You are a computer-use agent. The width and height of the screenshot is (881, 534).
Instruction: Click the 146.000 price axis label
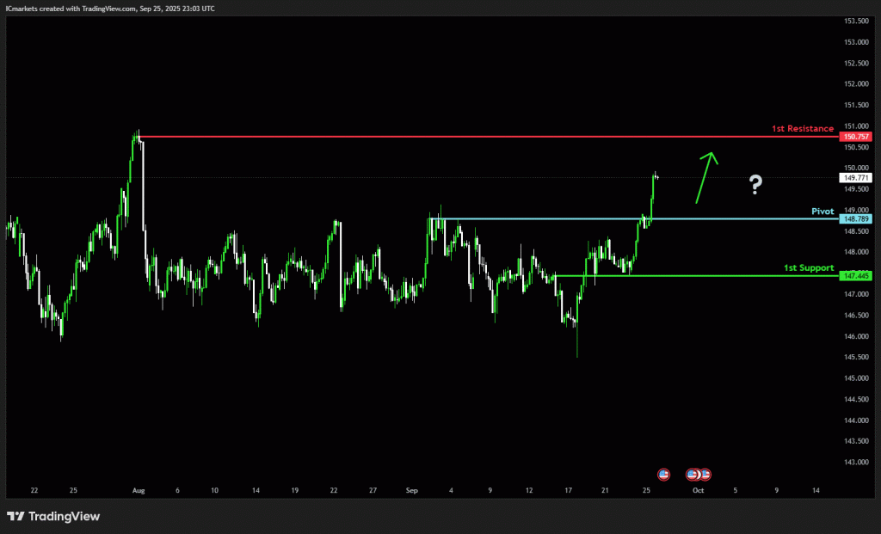point(856,336)
